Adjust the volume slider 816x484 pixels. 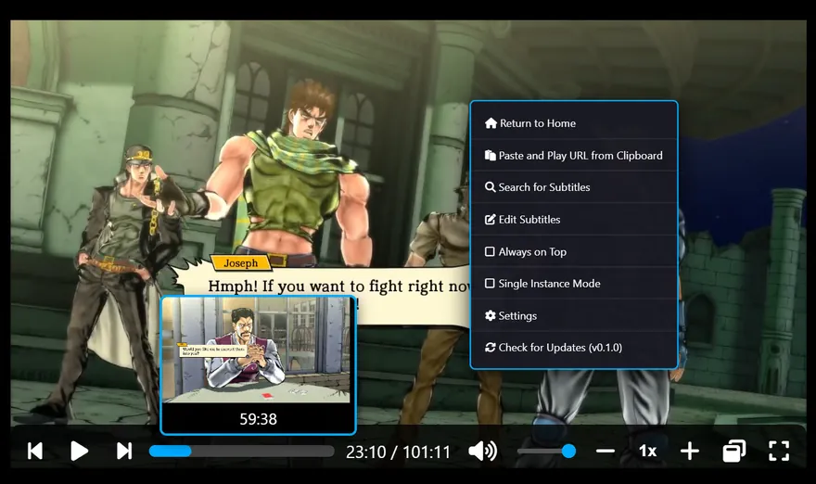546,452
